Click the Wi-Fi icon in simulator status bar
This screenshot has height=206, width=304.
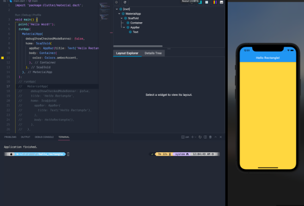(288, 50)
